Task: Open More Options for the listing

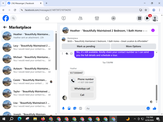Action: click(x=133, y=47)
